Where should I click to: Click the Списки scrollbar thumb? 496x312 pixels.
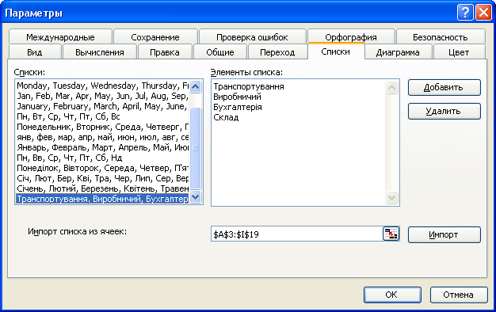pos(196,148)
